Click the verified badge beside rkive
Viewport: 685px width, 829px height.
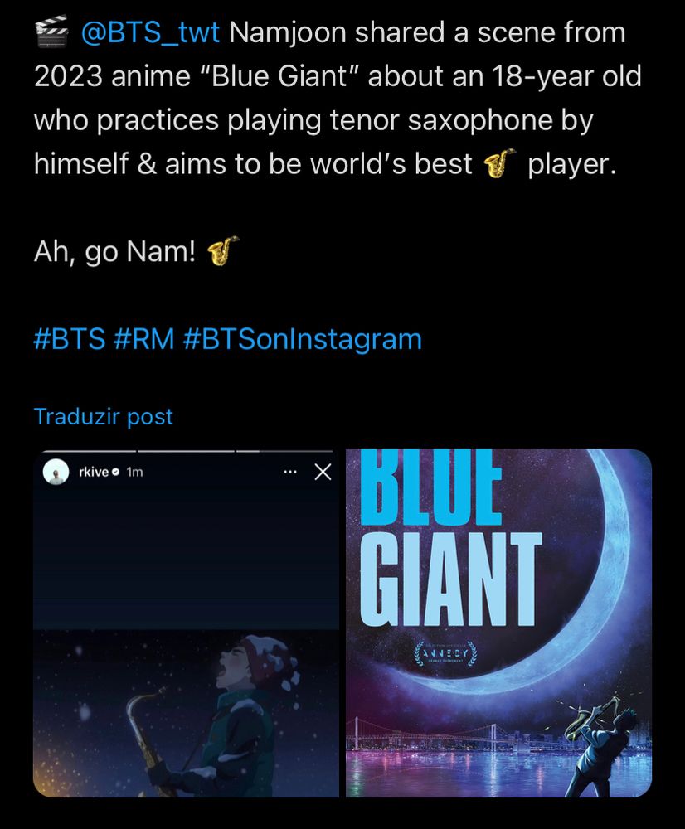pyautogui.click(x=116, y=472)
